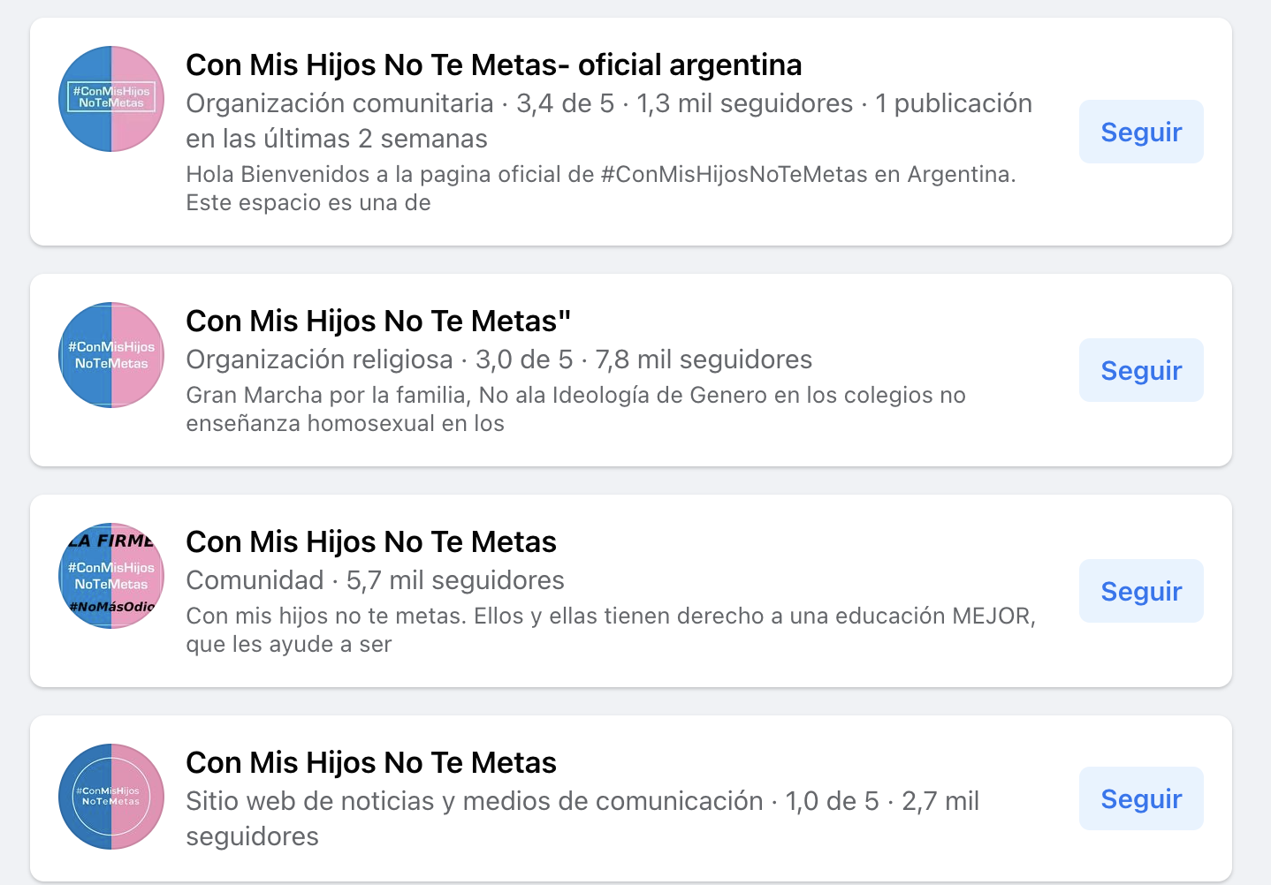Click the avatar of the news website page
This screenshot has height=885, width=1271.
pyautogui.click(x=111, y=797)
